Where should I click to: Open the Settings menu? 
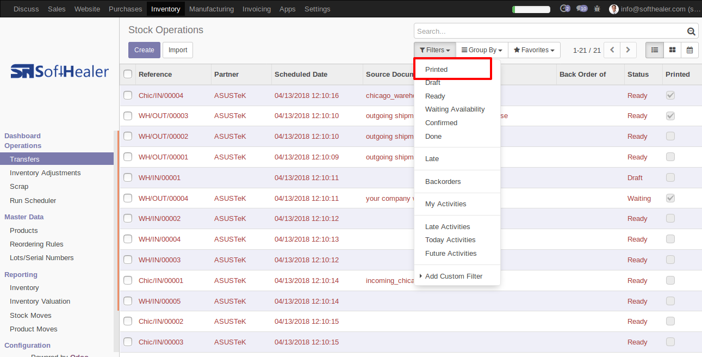[318, 9]
